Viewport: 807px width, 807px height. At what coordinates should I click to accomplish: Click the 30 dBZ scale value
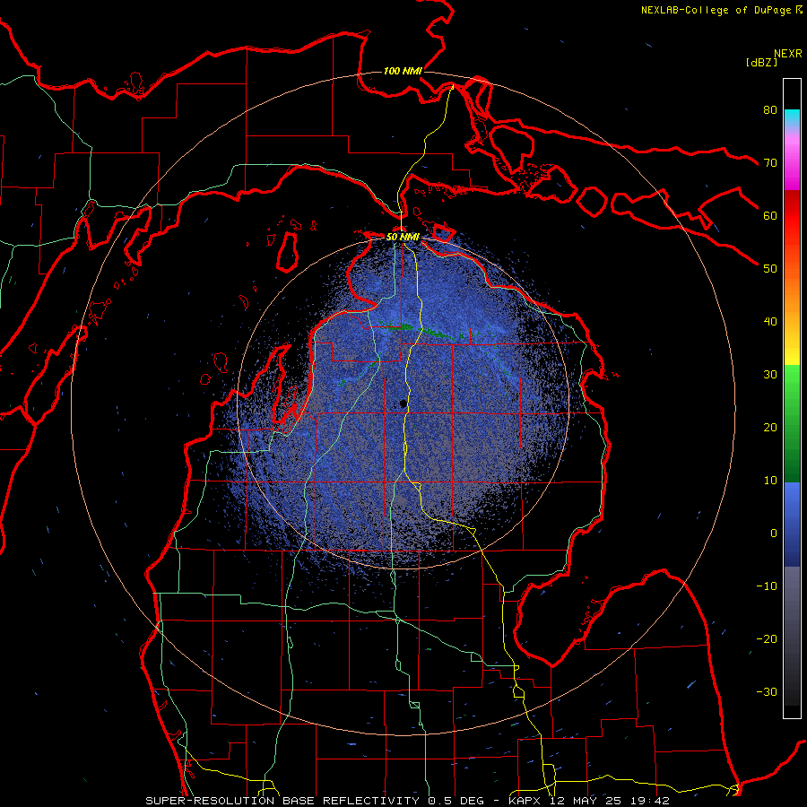click(770, 375)
